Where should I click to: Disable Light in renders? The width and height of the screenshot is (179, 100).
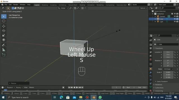click(177, 22)
